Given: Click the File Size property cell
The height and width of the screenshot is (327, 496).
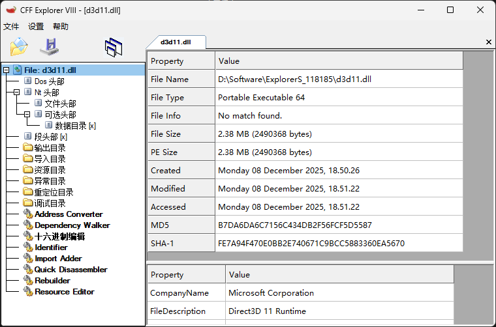Looking at the screenshot, I should pos(181,134).
